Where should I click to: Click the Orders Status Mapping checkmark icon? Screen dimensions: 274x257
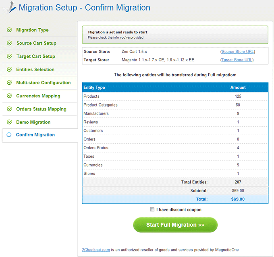(x=9, y=109)
